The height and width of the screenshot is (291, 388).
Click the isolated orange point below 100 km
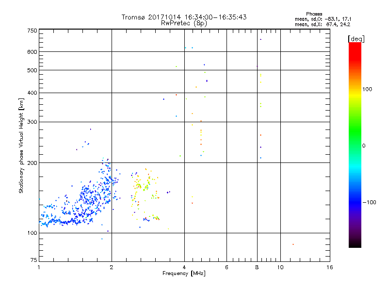293,244
